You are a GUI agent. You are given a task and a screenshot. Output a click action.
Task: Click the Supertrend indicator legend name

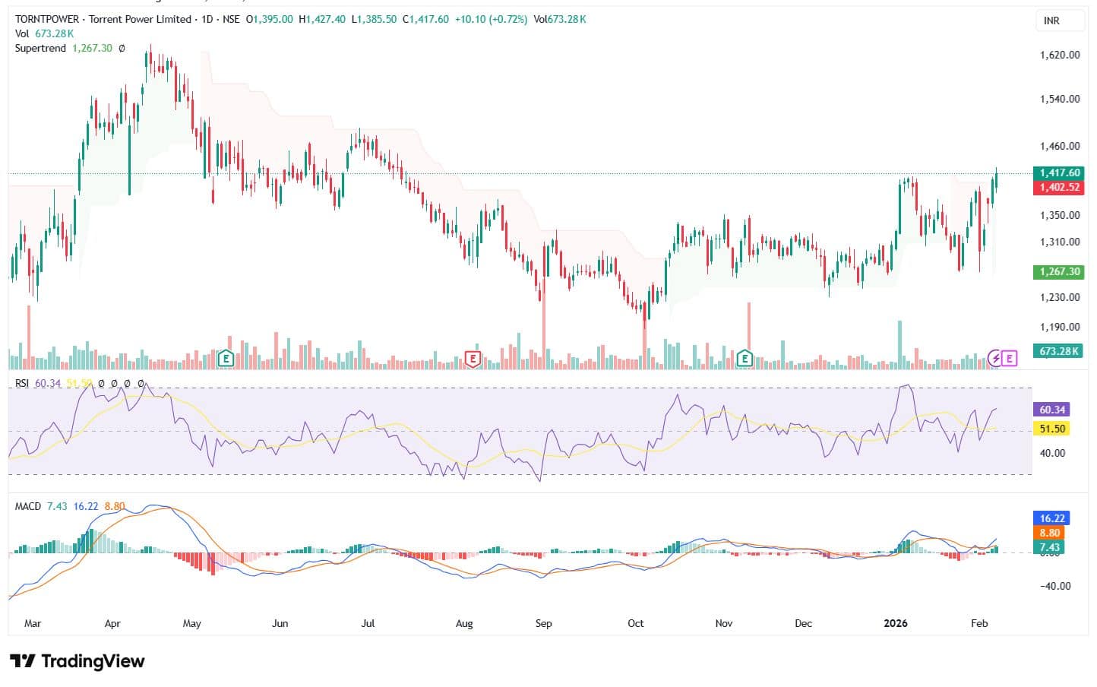40,48
